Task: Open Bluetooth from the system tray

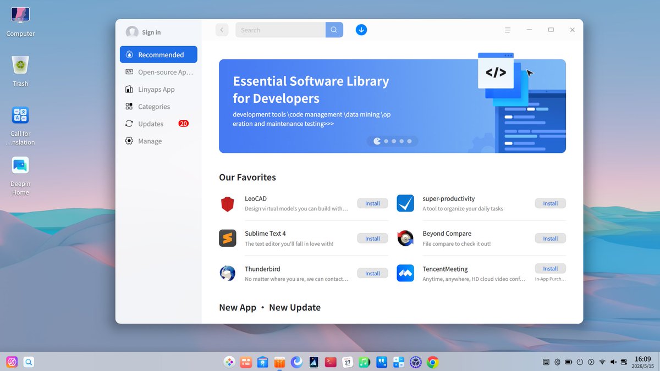Action: click(557, 362)
